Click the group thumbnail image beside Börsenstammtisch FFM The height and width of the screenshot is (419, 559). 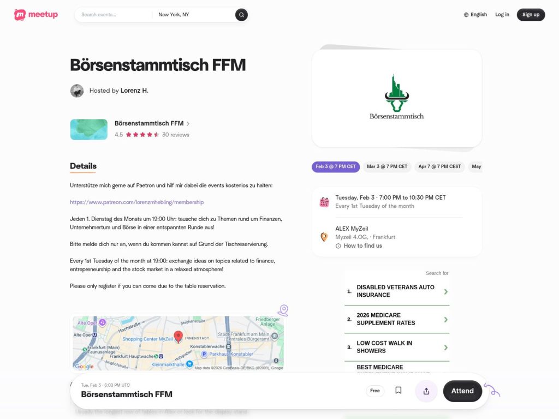(x=88, y=129)
